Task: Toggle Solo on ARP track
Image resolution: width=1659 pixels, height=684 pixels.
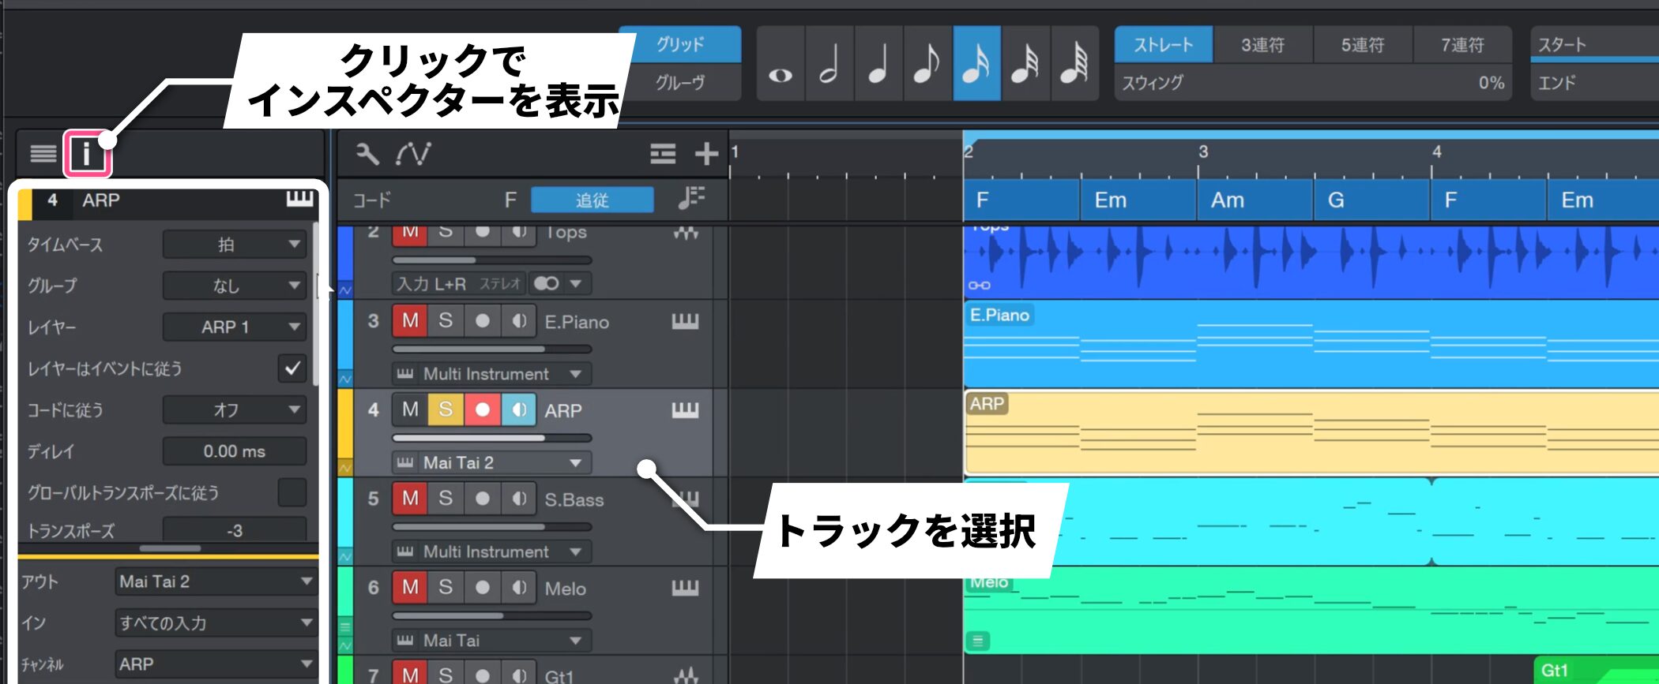Action: 446,410
